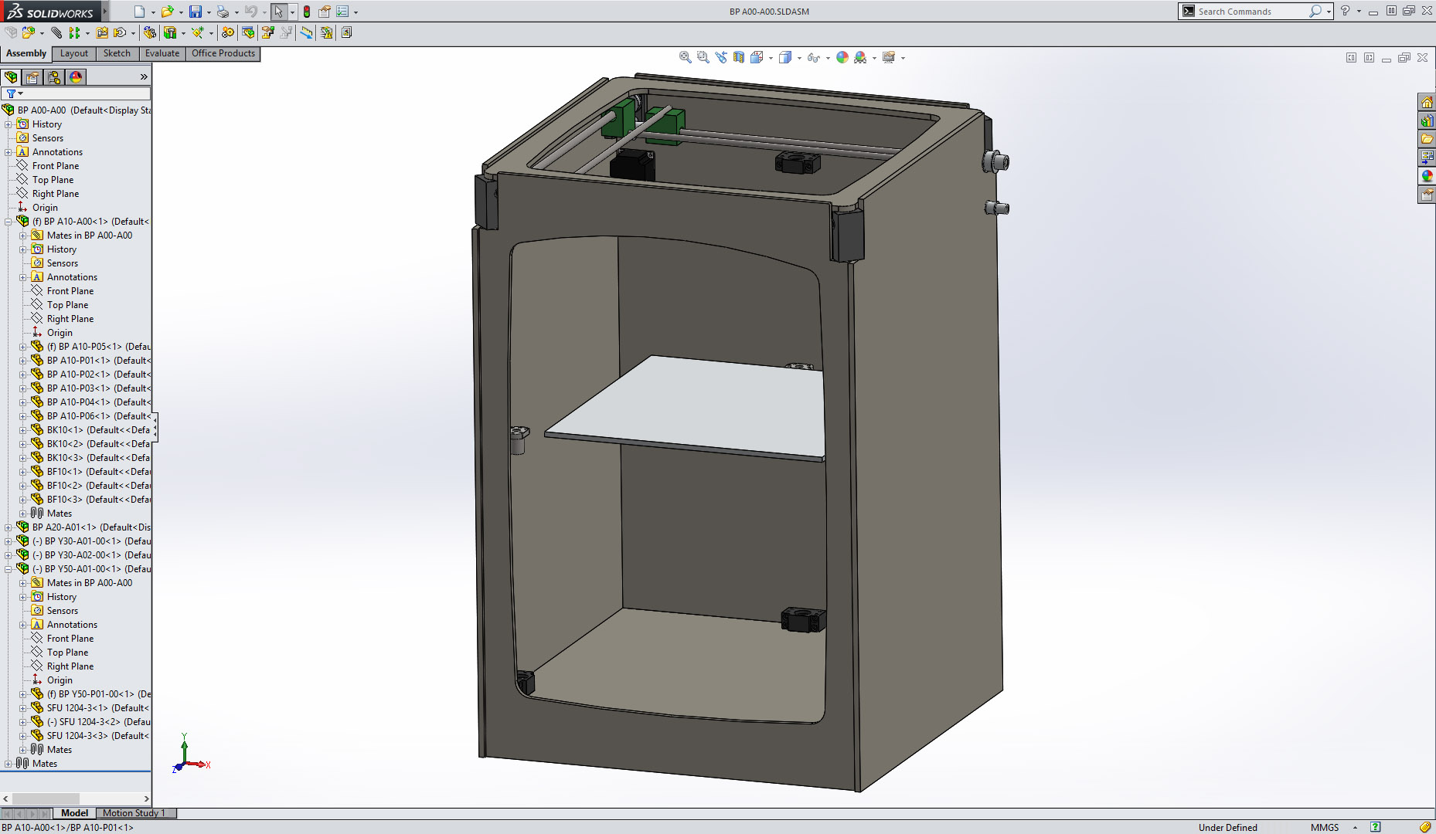
Task: Click the Previous View icon
Action: click(720, 57)
